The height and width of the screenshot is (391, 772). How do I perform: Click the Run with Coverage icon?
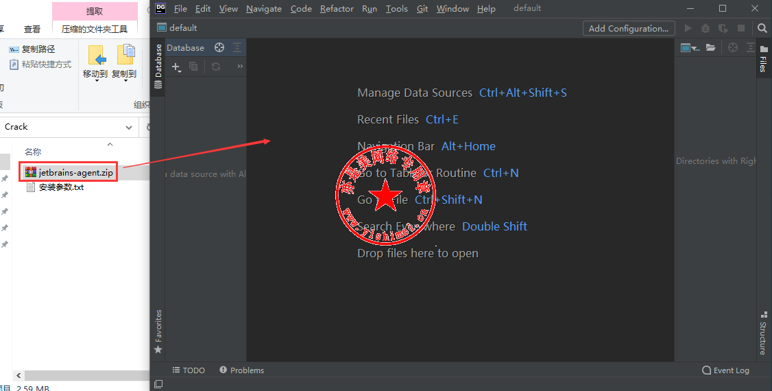(x=723, y=28)
